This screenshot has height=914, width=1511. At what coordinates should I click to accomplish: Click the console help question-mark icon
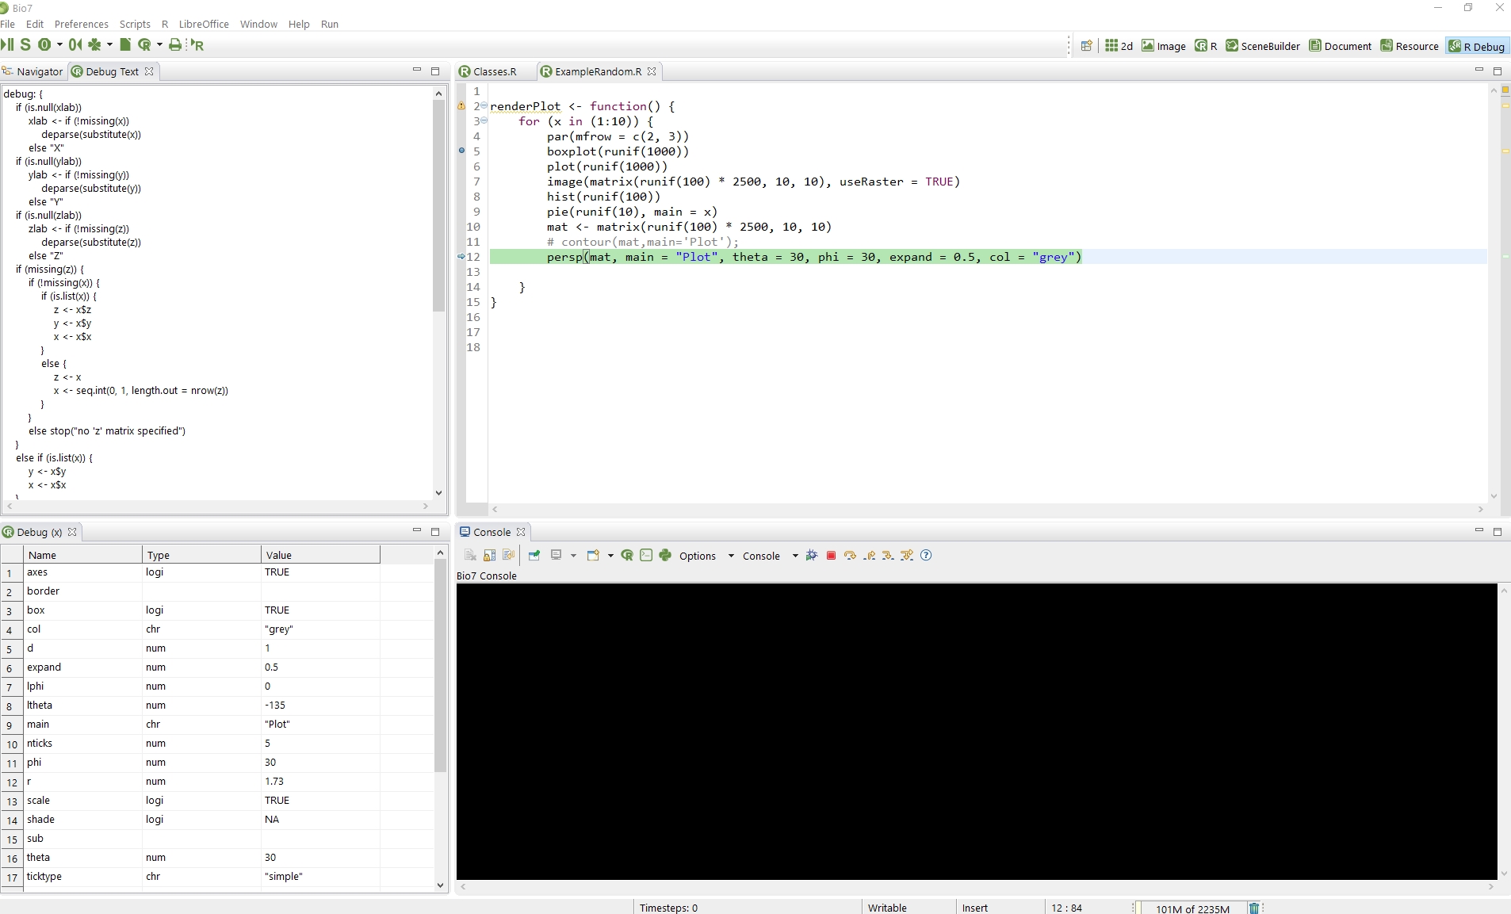926,556
